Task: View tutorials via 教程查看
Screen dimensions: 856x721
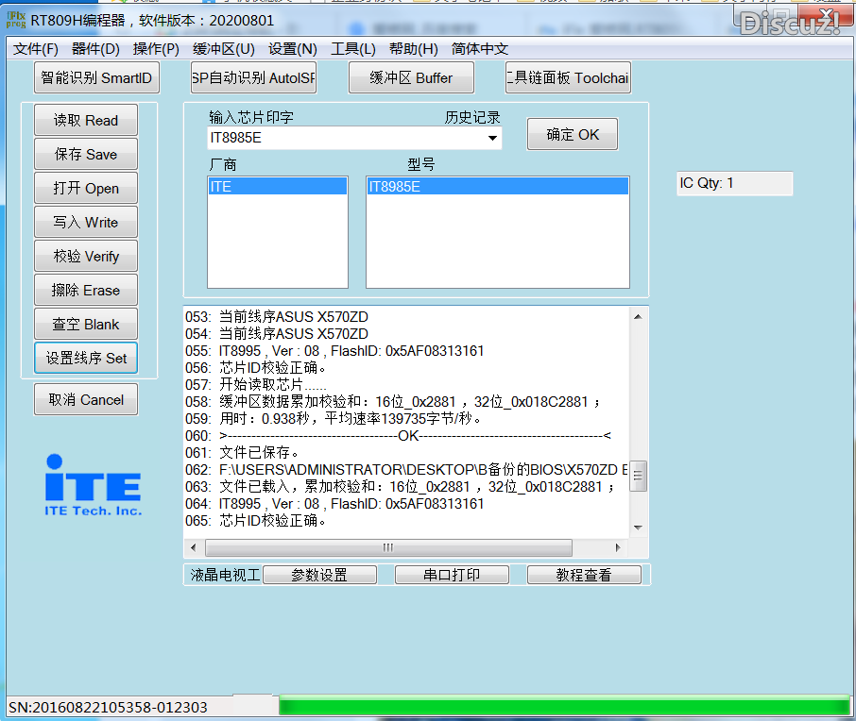Action: click(x=584, y=574)
